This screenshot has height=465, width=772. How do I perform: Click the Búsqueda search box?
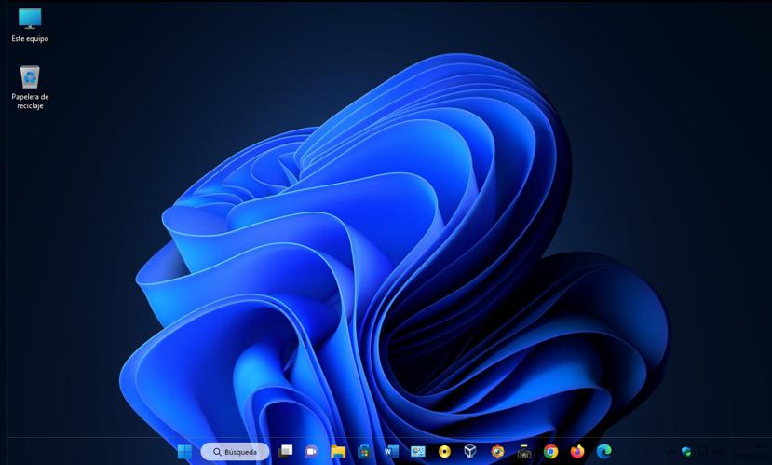[x=235, y=452]
